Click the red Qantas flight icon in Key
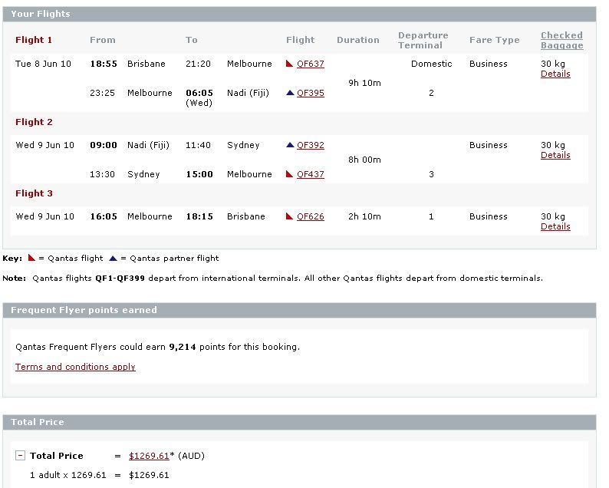This screenshot has width=609, height=488. click(32, 258)
